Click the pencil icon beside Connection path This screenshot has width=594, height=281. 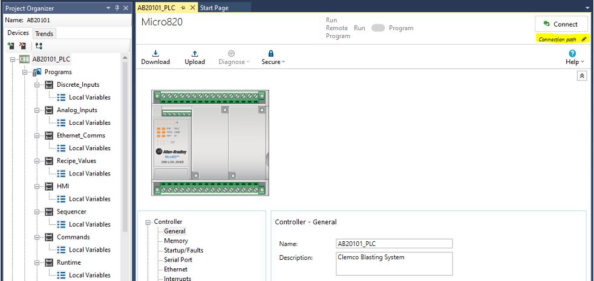tap(584, 39)
